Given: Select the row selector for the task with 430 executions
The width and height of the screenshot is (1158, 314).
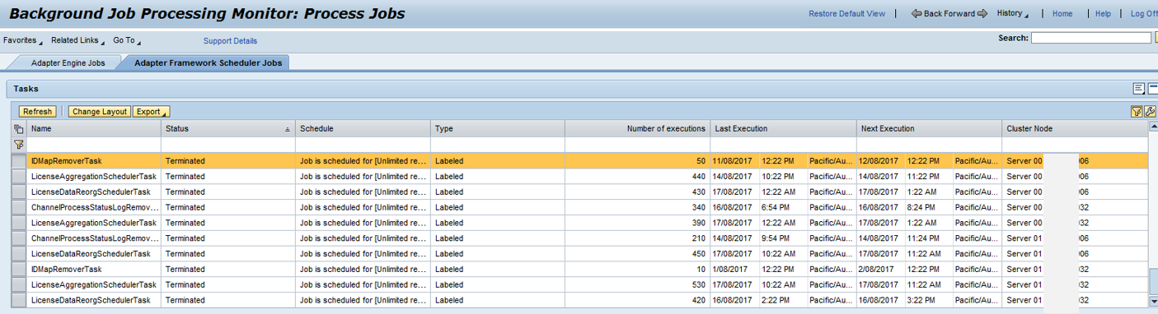Looking at the screenshot, I should 19,192.
